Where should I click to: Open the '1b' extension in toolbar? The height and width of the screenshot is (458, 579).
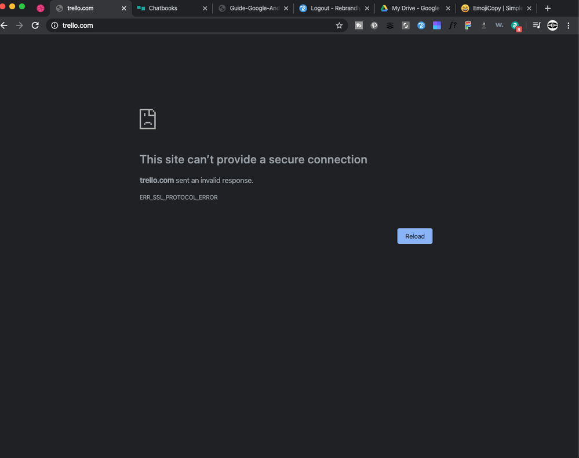point(359,25)
